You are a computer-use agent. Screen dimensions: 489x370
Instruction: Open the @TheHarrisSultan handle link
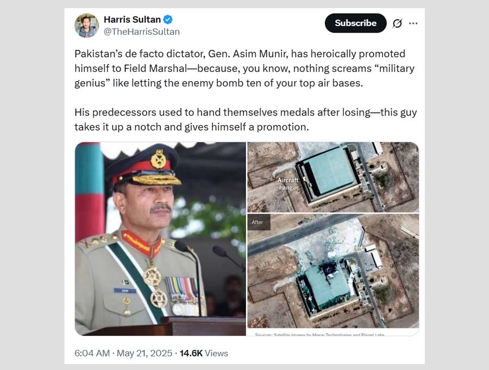click(141, 32)
